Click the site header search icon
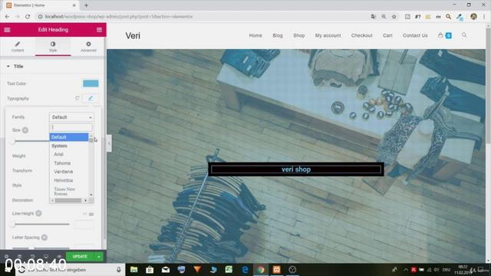 pos(464,35)
